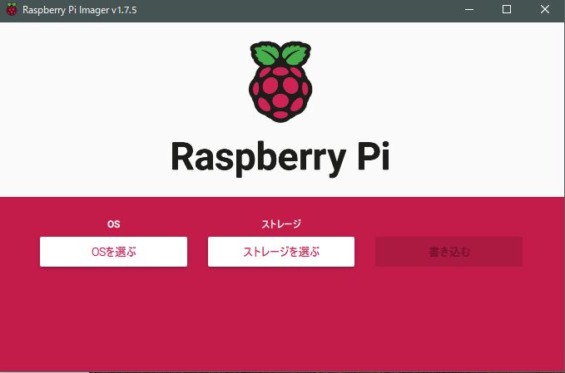Click the Raspberry Pi heading text
This screenshot has width=565, height=373.
pyautogui.click(x=280, y=158)
